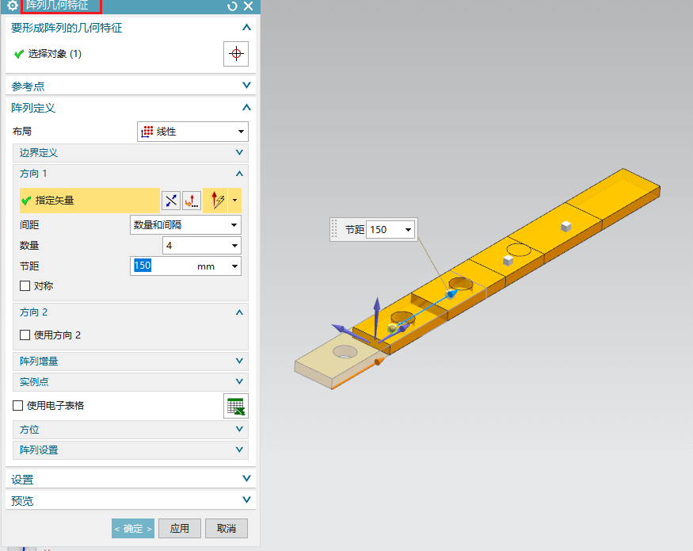Click the drag grip of 节距 on-screen box
Screen dimensions: 693x551
334,229
